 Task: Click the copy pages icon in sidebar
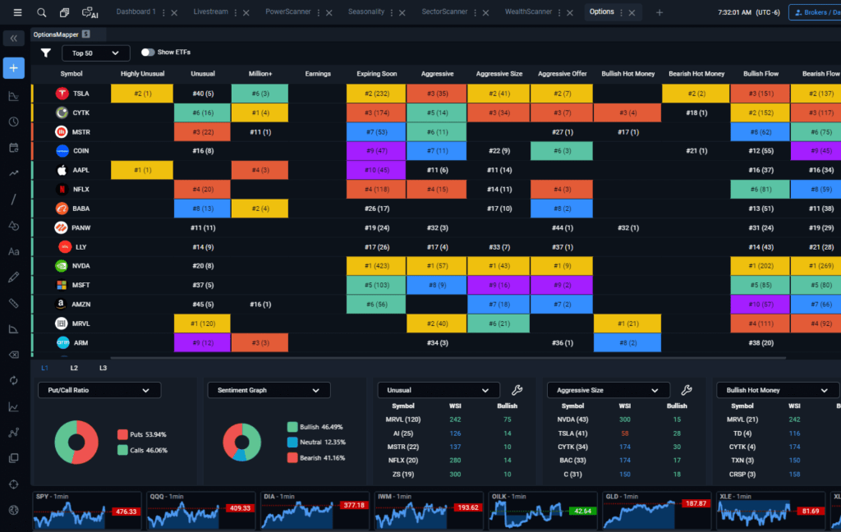coord(13,459)
